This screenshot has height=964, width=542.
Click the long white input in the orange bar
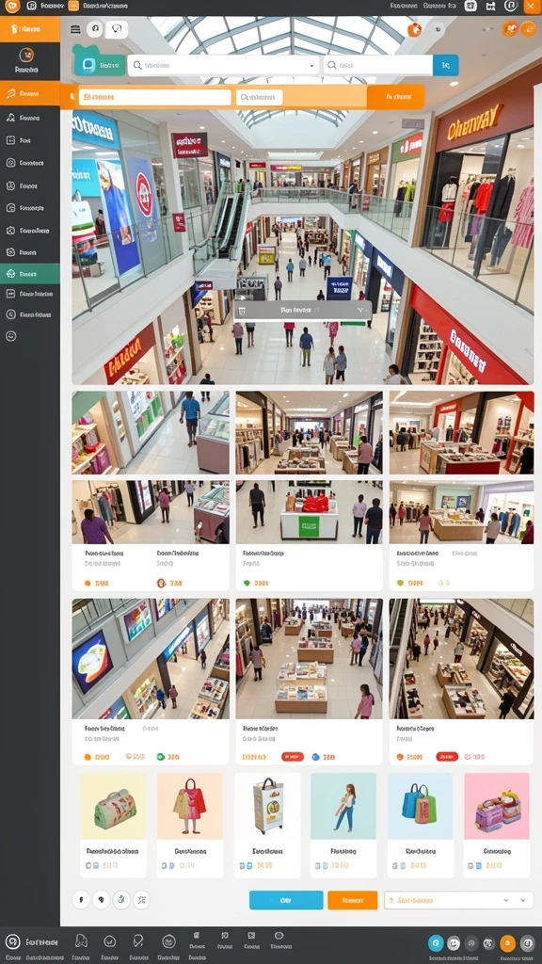click(155, 97)
